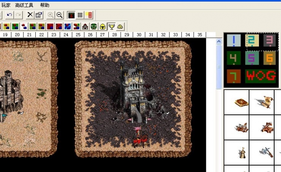Select palette category 6 tile
This screenshot has height=172, width=281.
coord(269,58)
